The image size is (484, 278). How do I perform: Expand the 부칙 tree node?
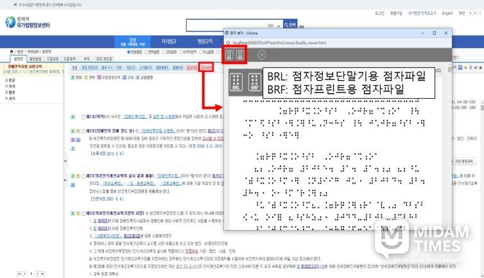tap(6, 86)
